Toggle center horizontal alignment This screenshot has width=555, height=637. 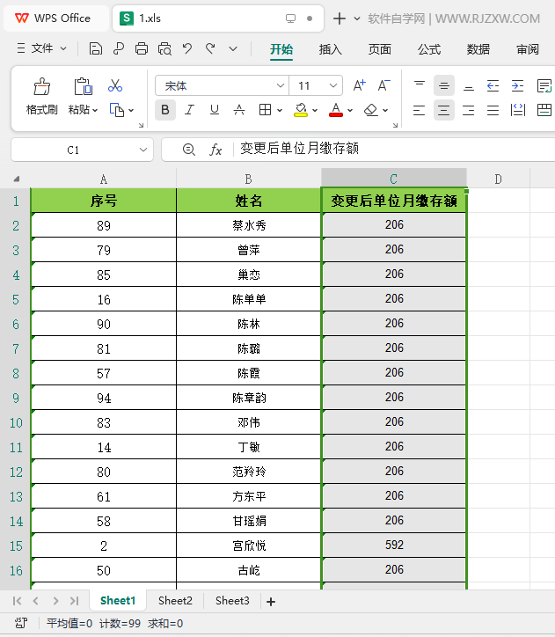tap(444, 110)
